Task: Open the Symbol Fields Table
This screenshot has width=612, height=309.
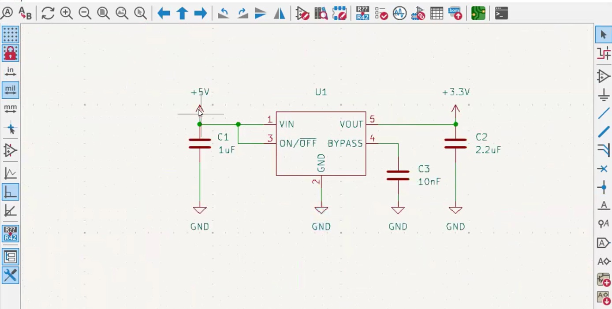Action: [x=437, y=13]
